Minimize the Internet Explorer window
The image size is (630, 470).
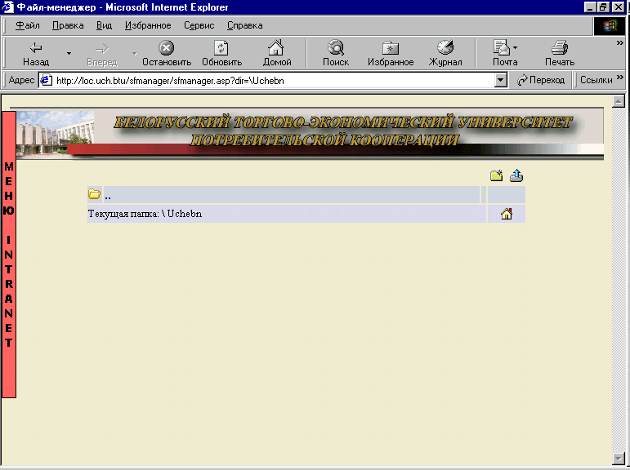coord(589,7)
